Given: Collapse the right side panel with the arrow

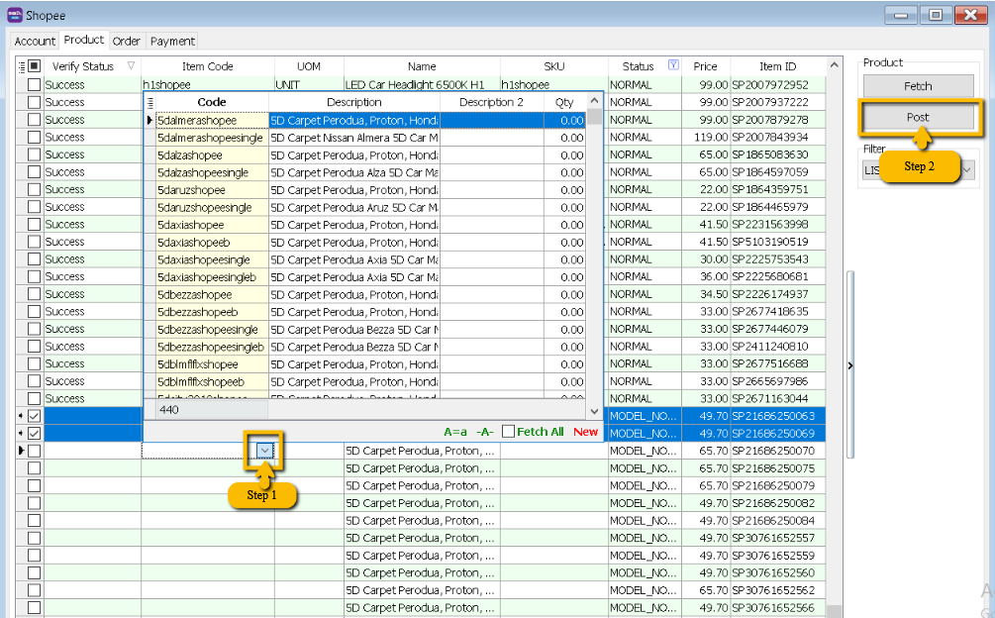Looking at the screenshot, I should 850,365.
